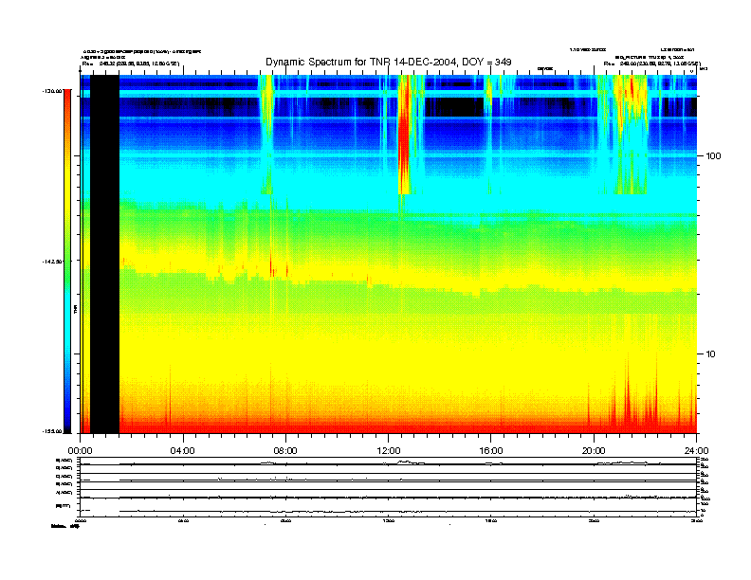Image resolution: width=751 pixels, height=580 pixels.
Task: Click the '16:00' label on the time axis
Action: click(x=491, y=451)
